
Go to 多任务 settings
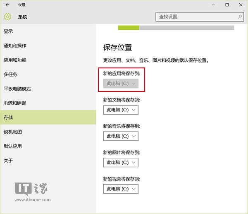[48, 74]
